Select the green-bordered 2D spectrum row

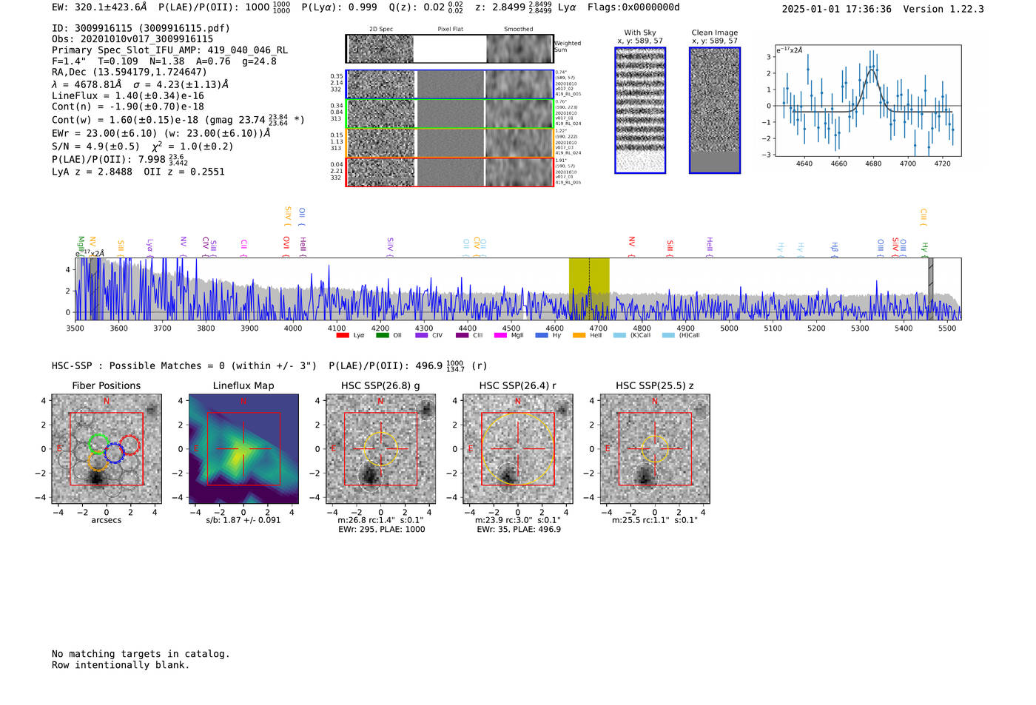point(450,114)
